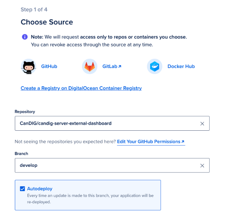Open the Branch dropdown showing develop
239x220 pixels.
point(112,165)
